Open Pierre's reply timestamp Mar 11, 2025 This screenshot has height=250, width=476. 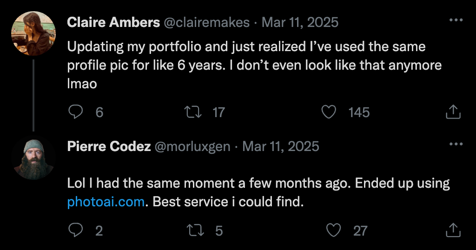(281, 146)
